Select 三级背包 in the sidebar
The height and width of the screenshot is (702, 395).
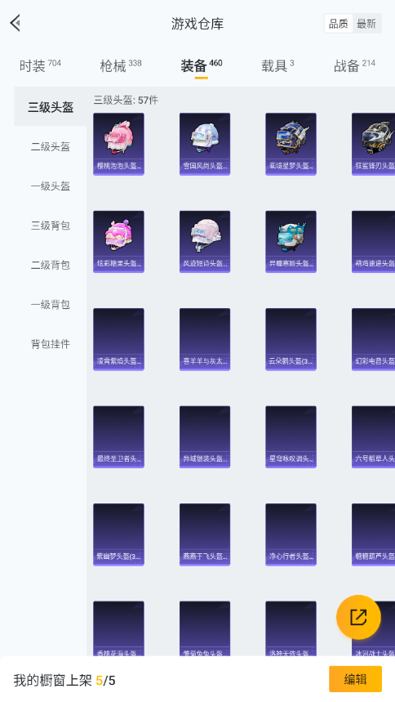click(51, 226)
